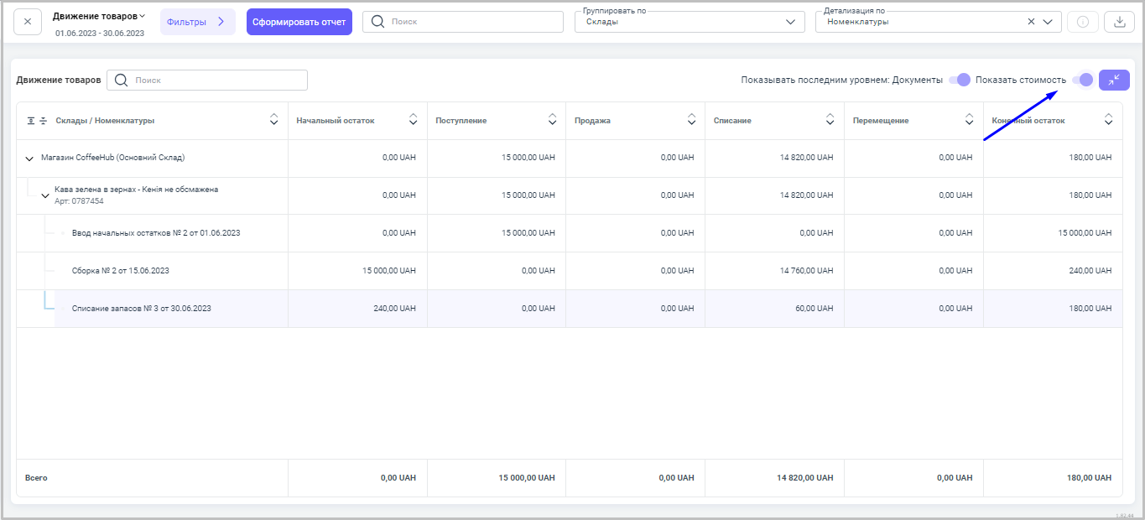Open the Детализация по dropdown arrow

coord(1048,22)
